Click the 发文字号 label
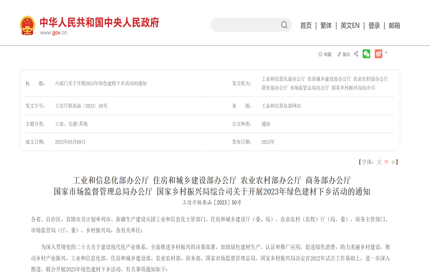 pyautogui.click(x=35, y=106)
